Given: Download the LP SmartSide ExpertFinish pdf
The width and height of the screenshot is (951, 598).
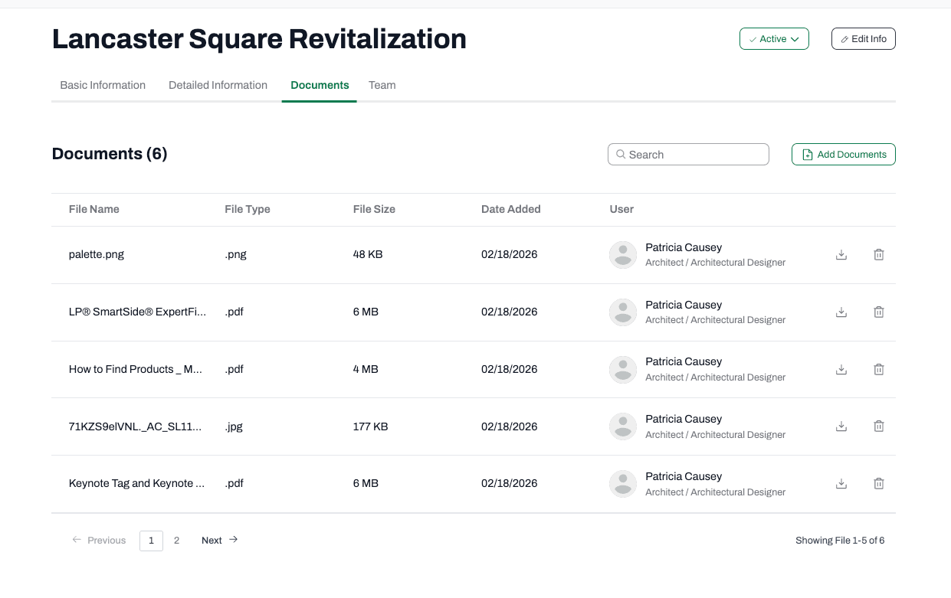Looking at the screenshot, I should (x=841, y=312).
